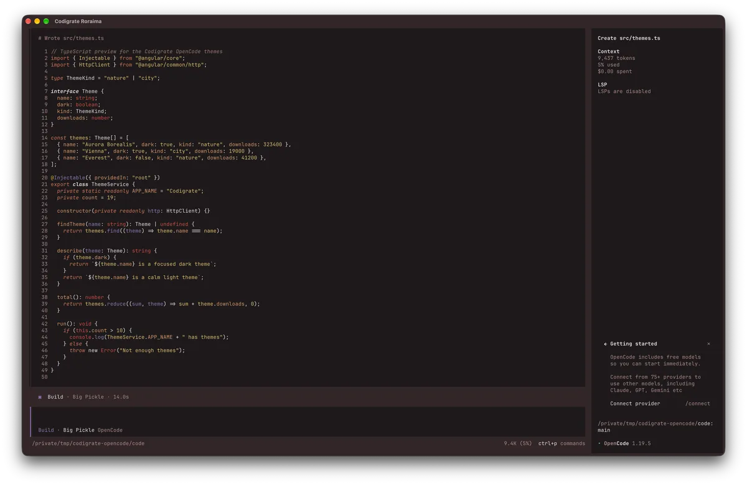Click the sidebar working directory path text

(x=655, y=426)
